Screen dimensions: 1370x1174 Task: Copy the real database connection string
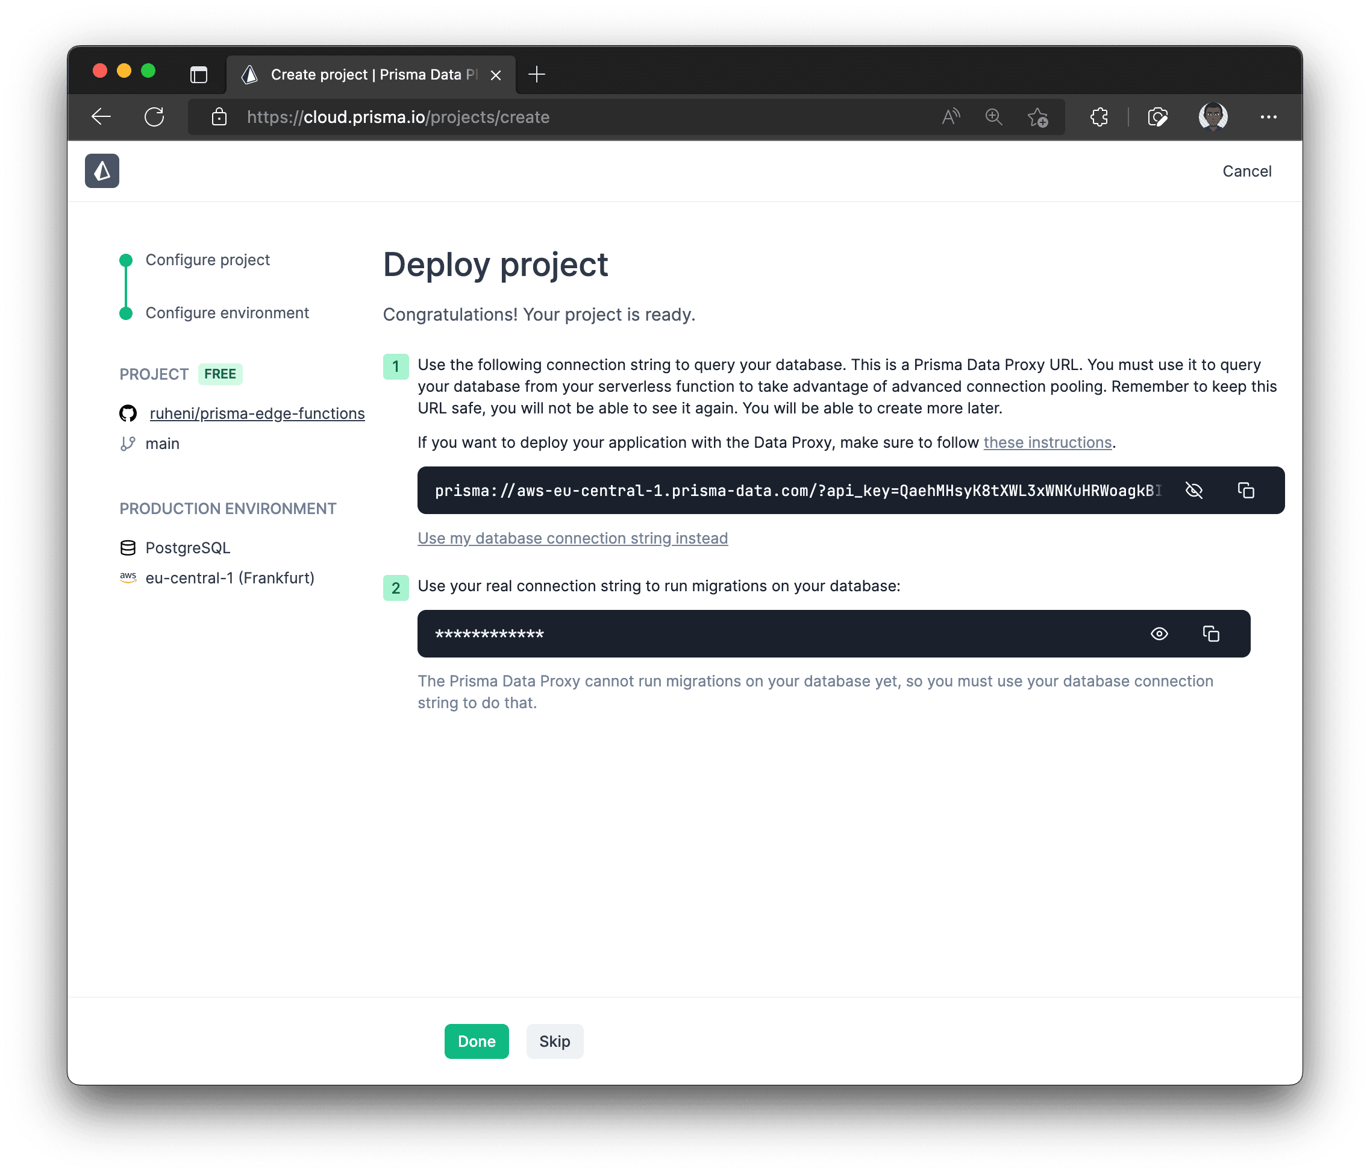pos(1211,633)
